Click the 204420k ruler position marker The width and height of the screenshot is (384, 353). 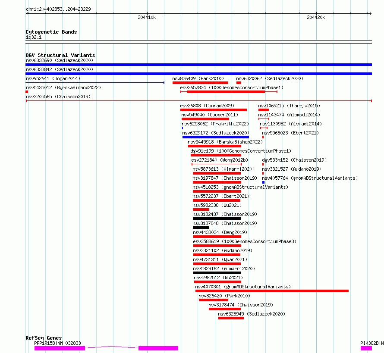tap(316, 17)
